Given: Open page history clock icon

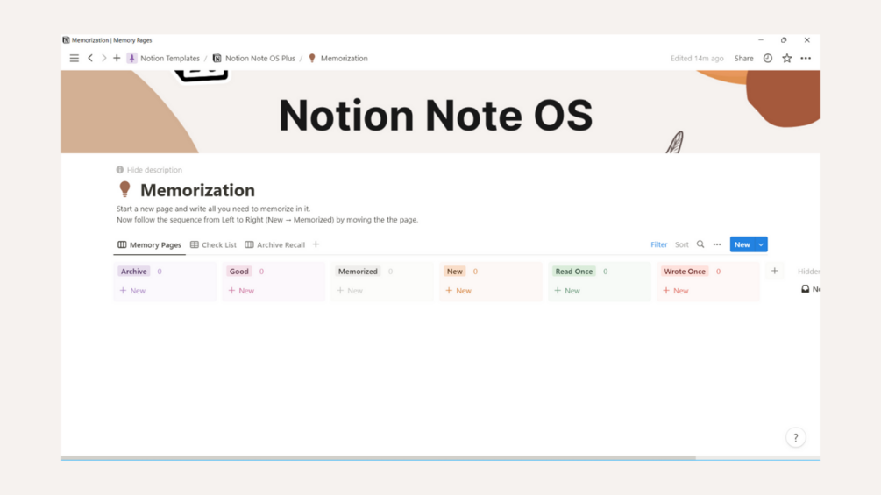Looking at the screenshot, I should click(x=768, y=59).
